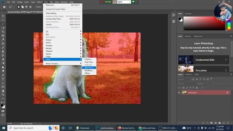Viewport: 233px width, 131px height.
Task: Click the rainbow hue slider strip
Action: point(229,24)
